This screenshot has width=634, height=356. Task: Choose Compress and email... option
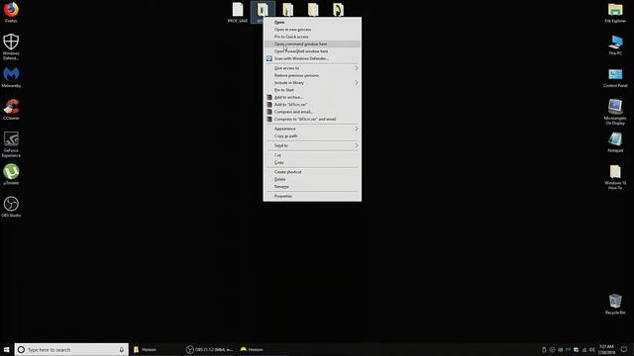pos(312,112)
